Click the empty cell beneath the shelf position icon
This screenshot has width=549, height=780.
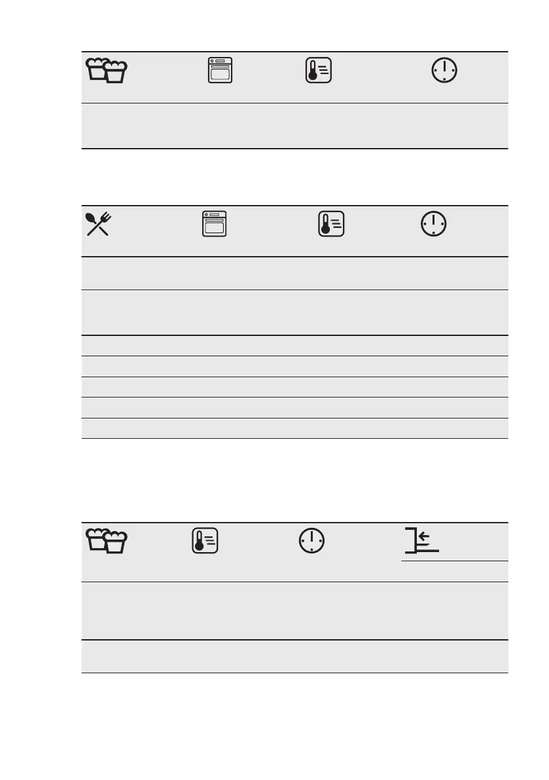455,572
